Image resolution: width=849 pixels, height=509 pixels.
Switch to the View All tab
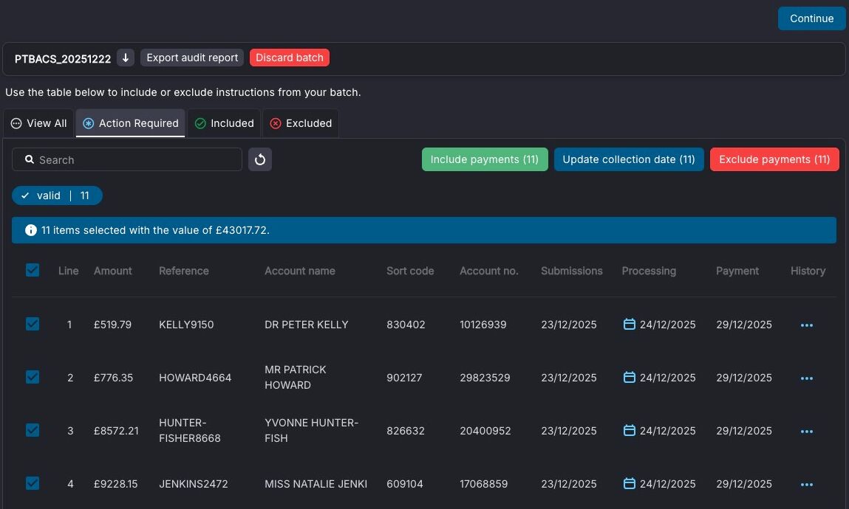(x=39, y=123)
